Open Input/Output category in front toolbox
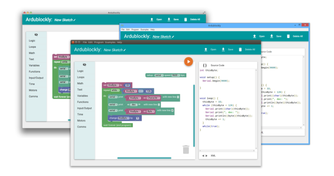 click(84, 108)
